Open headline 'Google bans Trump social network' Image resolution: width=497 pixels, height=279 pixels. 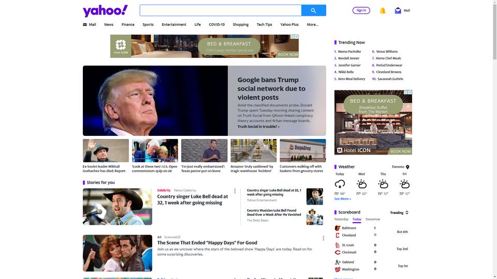[271, 88]
